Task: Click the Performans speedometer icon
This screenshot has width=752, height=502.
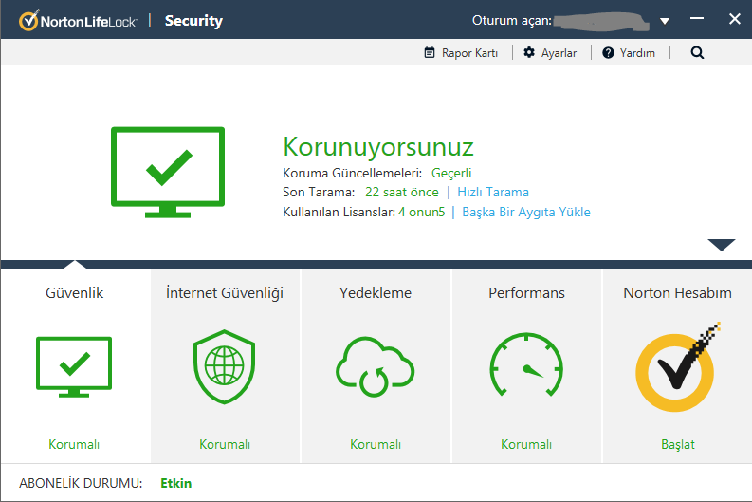Action: [x=526, y=367]
